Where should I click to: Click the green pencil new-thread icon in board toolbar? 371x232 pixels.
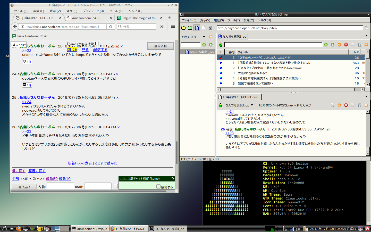click(221, 45)
